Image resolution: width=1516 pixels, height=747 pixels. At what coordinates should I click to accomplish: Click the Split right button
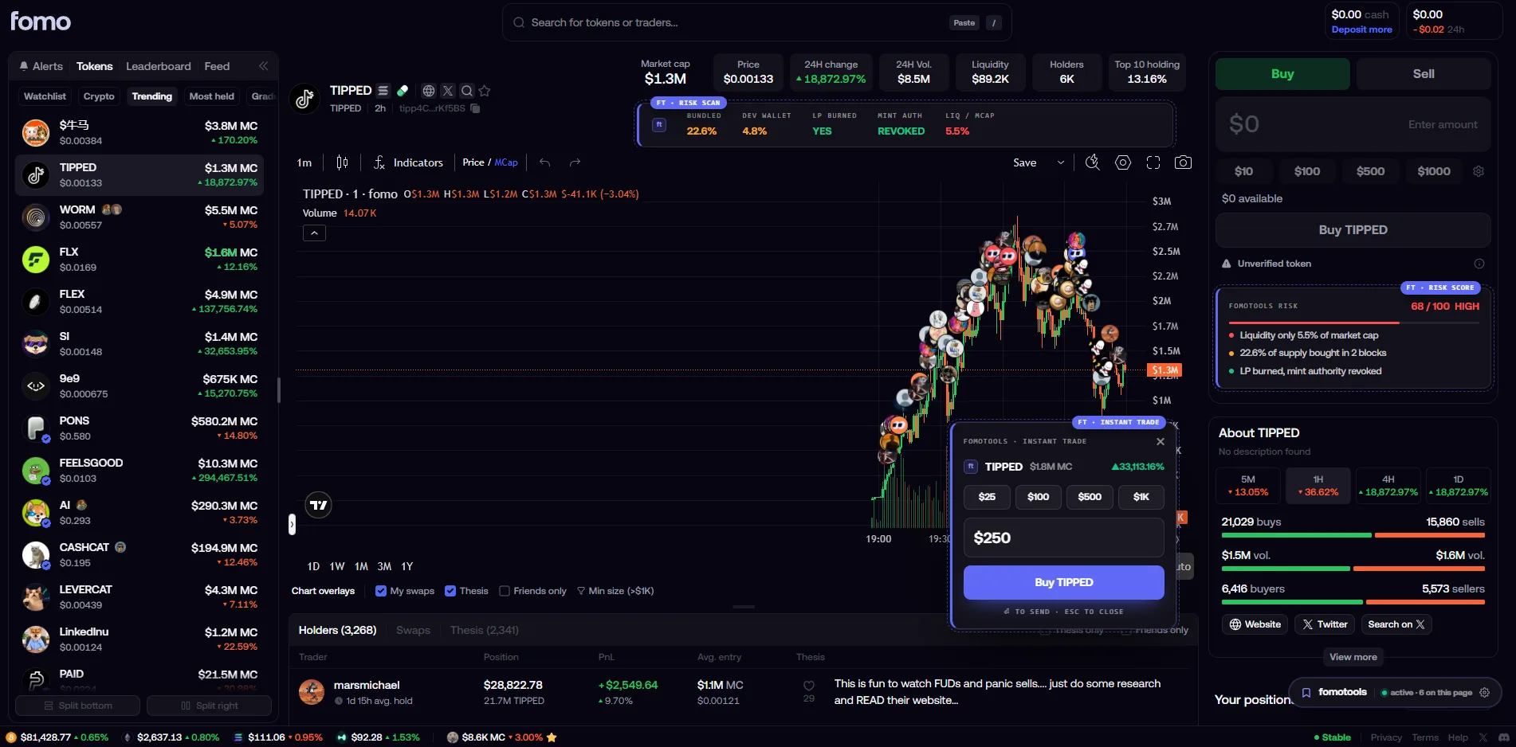click(x=210, y=706)
